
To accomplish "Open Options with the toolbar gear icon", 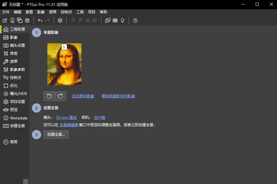I will 60,20.
